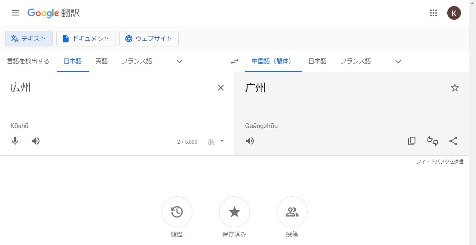This screenshot has width=476, height=245.
Task: Open the hamburger main menu
Action: (15, 13)
